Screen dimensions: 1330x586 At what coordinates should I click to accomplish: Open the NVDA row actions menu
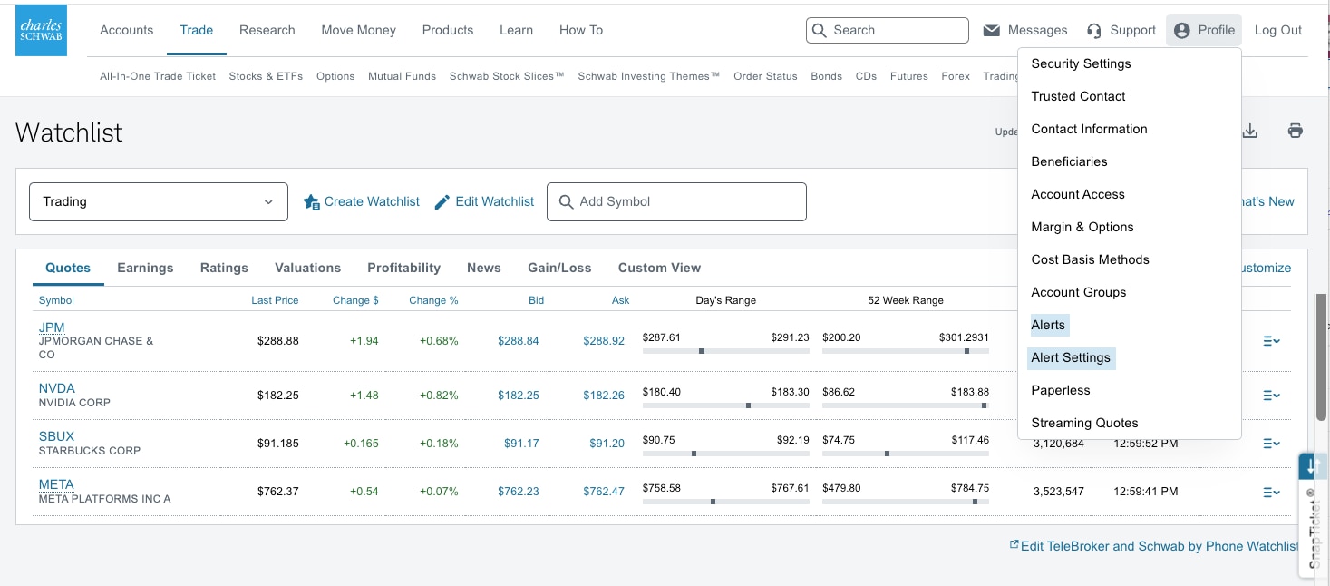(x=1271, y=396)
